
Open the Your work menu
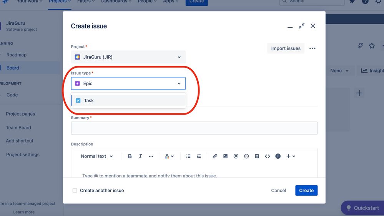(29, 2)
